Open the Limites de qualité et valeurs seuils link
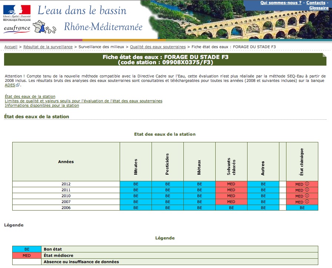The width and height of the screenshot is (332, 268). (84, 101)
